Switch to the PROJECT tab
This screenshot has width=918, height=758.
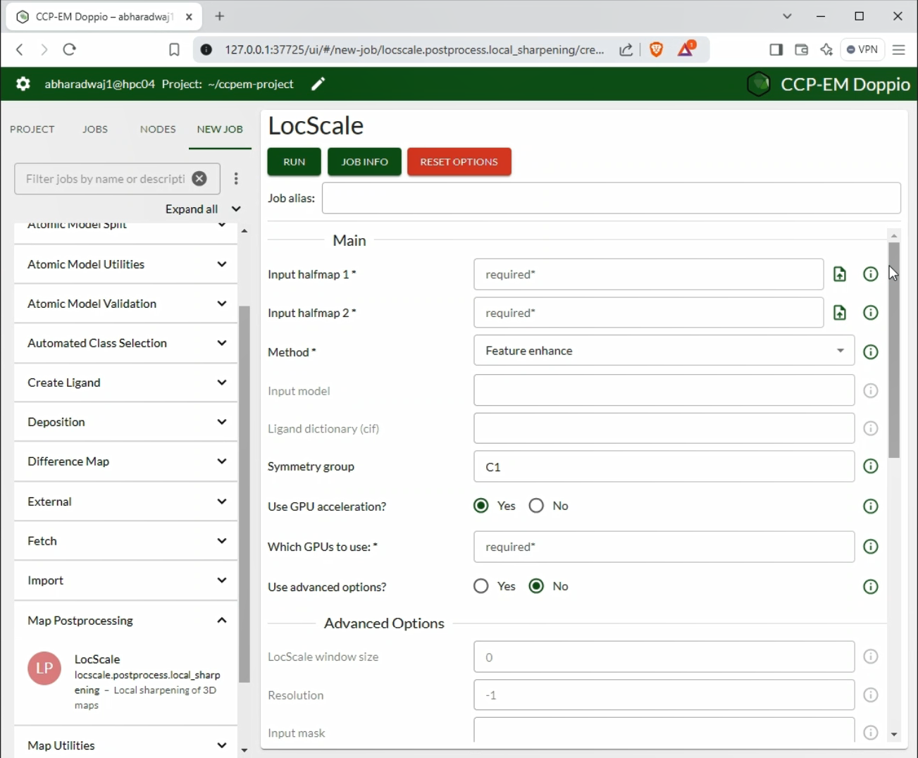pos(32,130)
